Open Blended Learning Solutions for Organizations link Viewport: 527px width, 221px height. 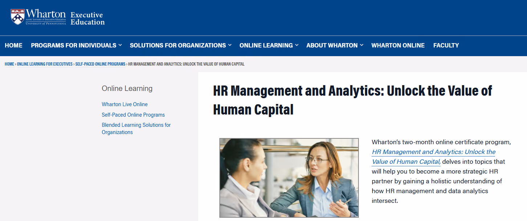[136, 129]
